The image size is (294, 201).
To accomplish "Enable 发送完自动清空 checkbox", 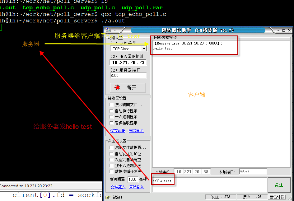I will tap(111, 160).
